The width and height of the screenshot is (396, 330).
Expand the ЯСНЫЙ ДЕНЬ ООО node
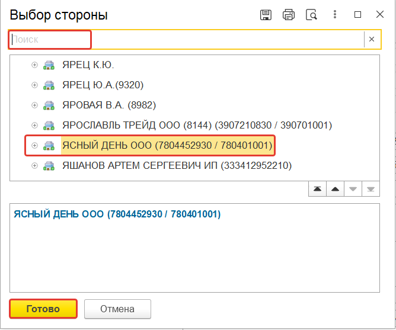tap(34, 146)
